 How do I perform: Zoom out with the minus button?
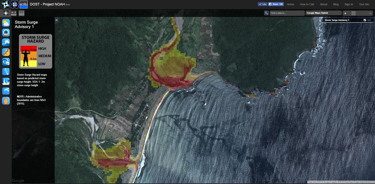click(x=370, y=13)
